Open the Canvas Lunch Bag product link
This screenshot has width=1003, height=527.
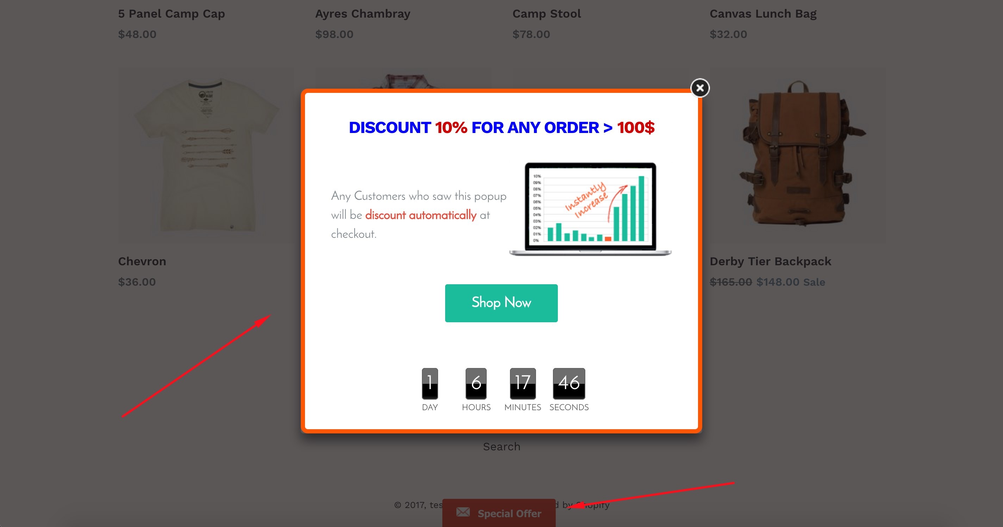(763, 14)
